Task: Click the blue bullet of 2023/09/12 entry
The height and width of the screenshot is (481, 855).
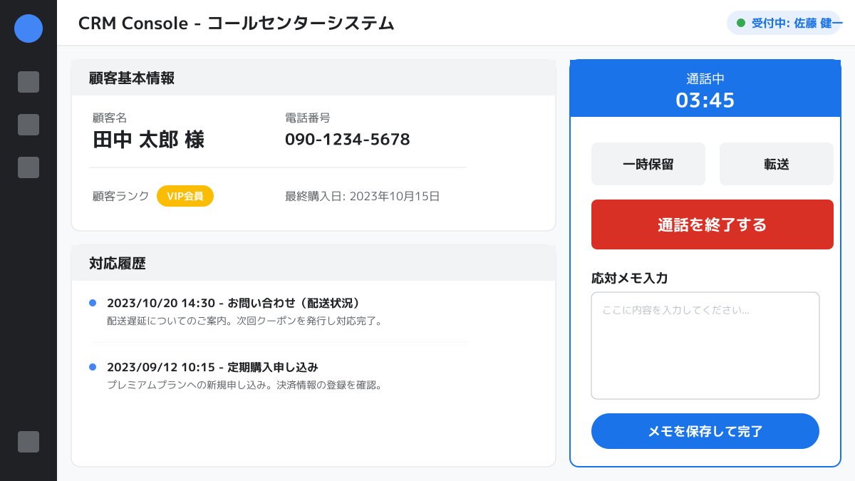Action: 93,367
